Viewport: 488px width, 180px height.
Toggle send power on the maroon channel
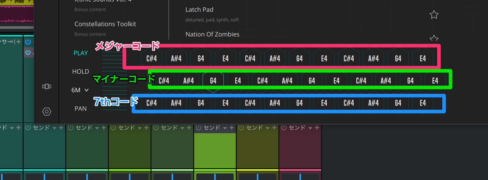click(284, 128)
